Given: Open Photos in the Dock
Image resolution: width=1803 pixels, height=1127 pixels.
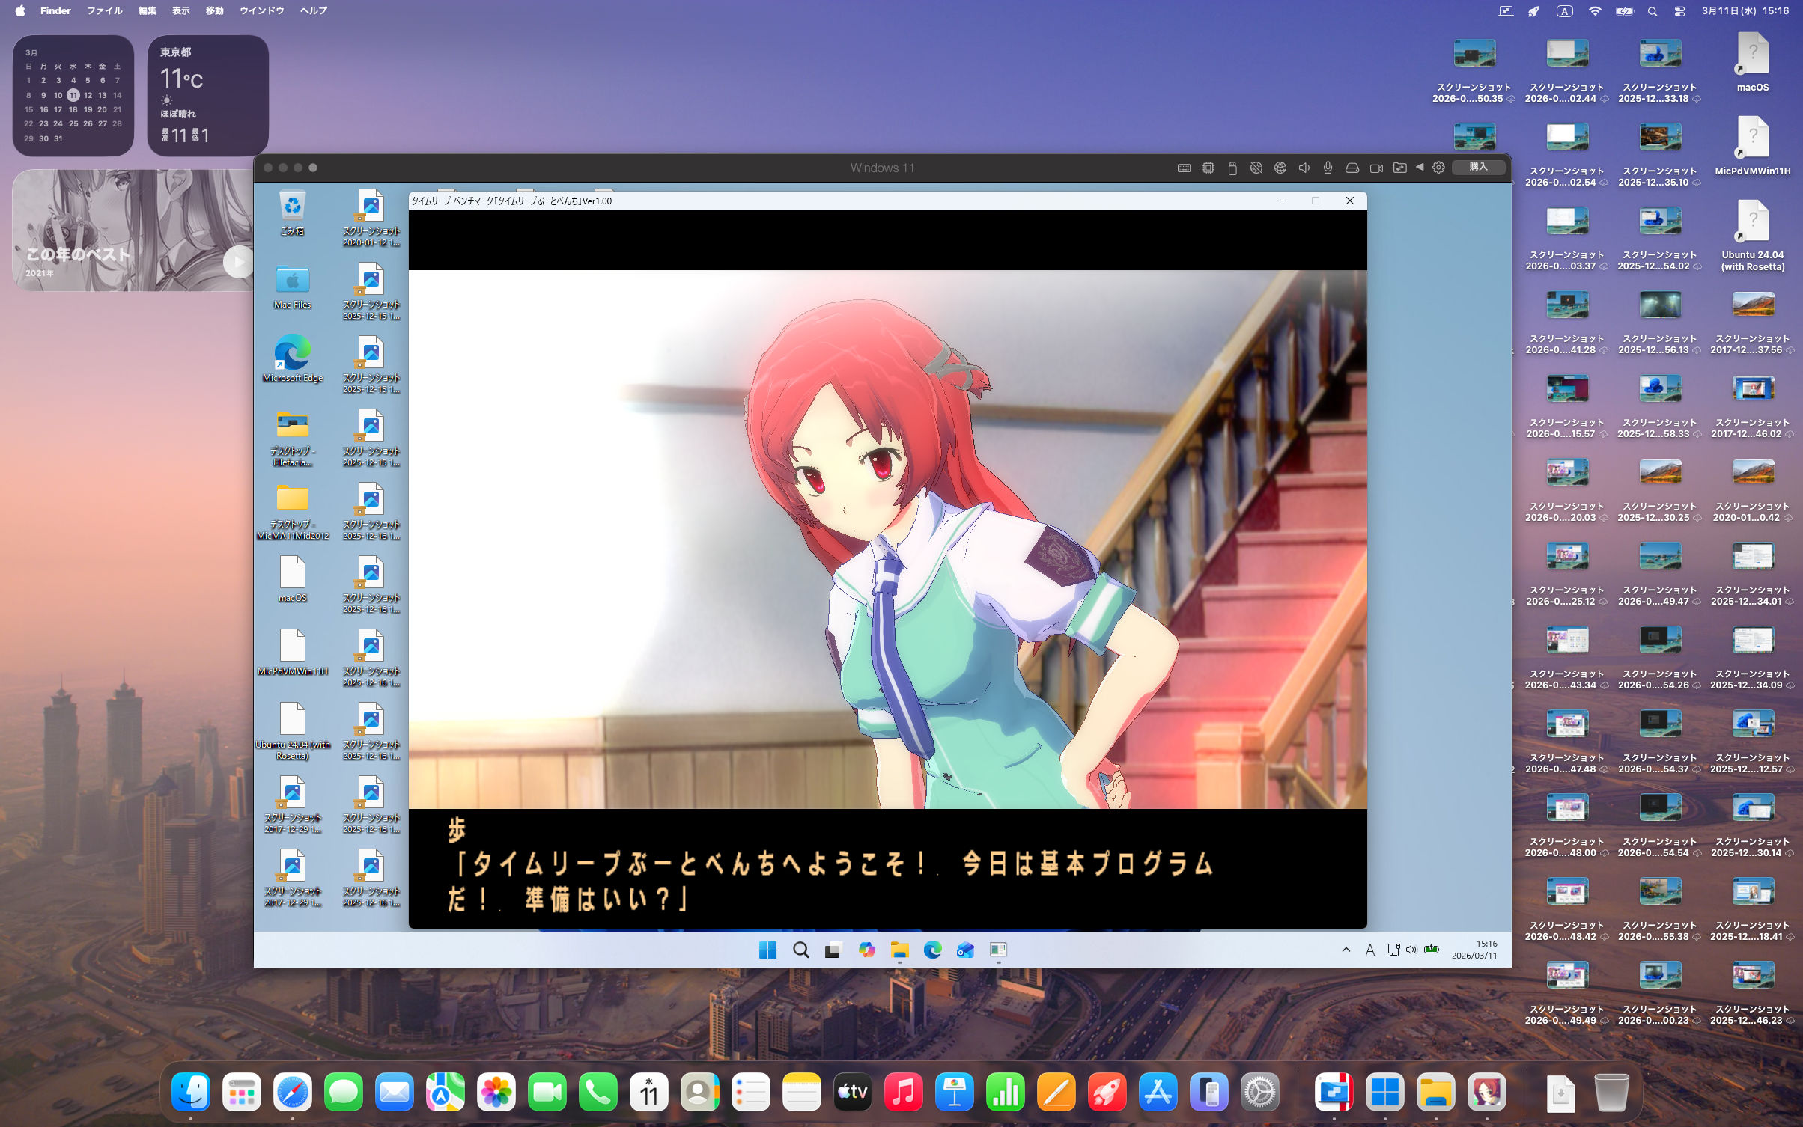Looking at the screenshot, I should point(496,1093).
